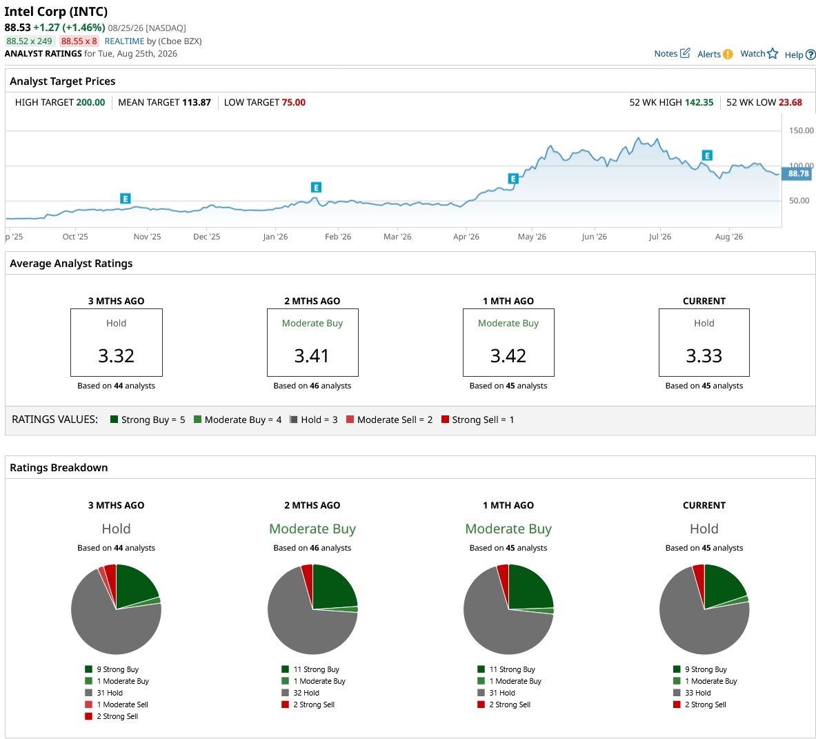Click the CURRENT ratings pie chart
816x739 pixels.
tap(704, 609)
